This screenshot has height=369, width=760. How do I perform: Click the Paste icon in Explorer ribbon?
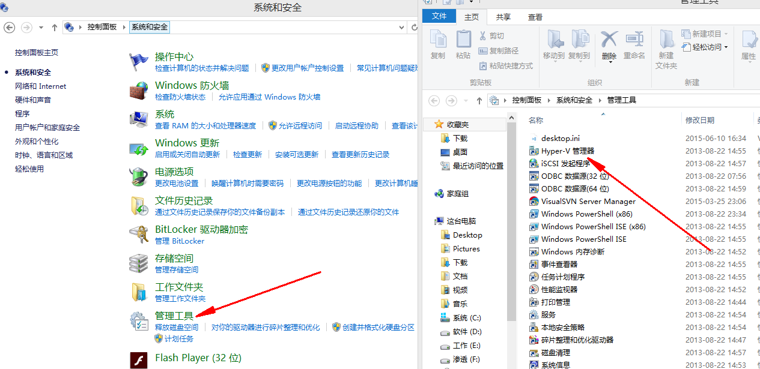[x=463, y=39]
